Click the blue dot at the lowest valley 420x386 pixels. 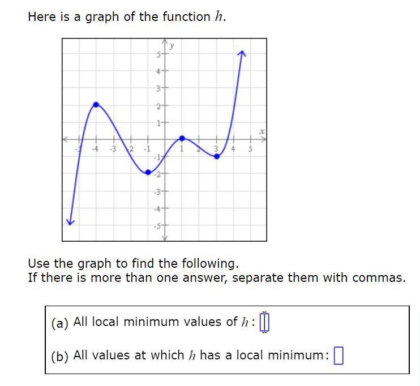tap(148, 172)
